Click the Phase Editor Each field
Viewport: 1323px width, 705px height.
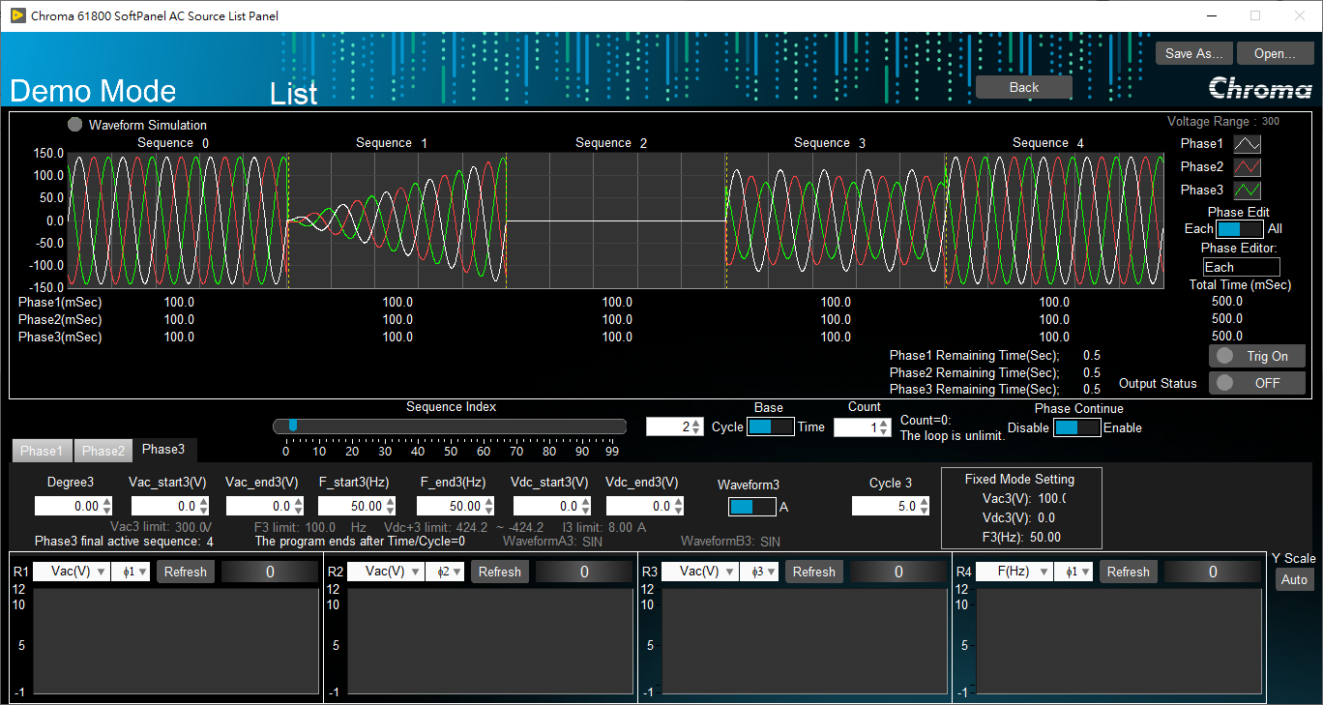tap(1242, 267)
